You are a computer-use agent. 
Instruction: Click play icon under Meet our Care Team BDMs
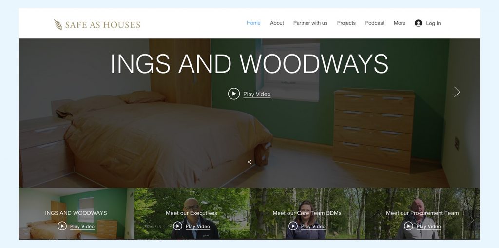click(x=293, y=226)
